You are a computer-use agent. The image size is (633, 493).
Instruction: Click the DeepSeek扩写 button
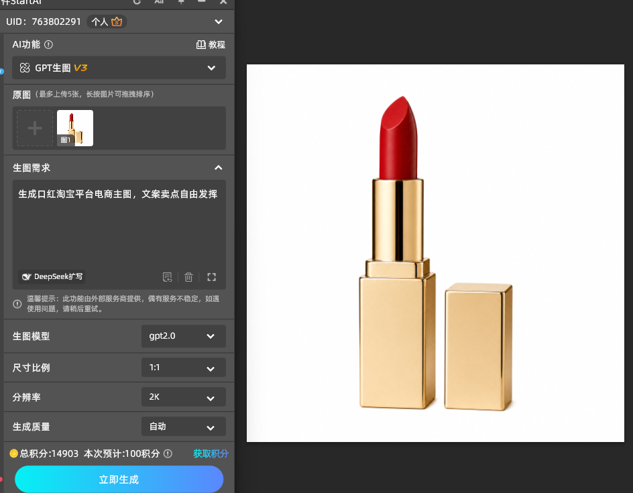click(x=52, y=276)
